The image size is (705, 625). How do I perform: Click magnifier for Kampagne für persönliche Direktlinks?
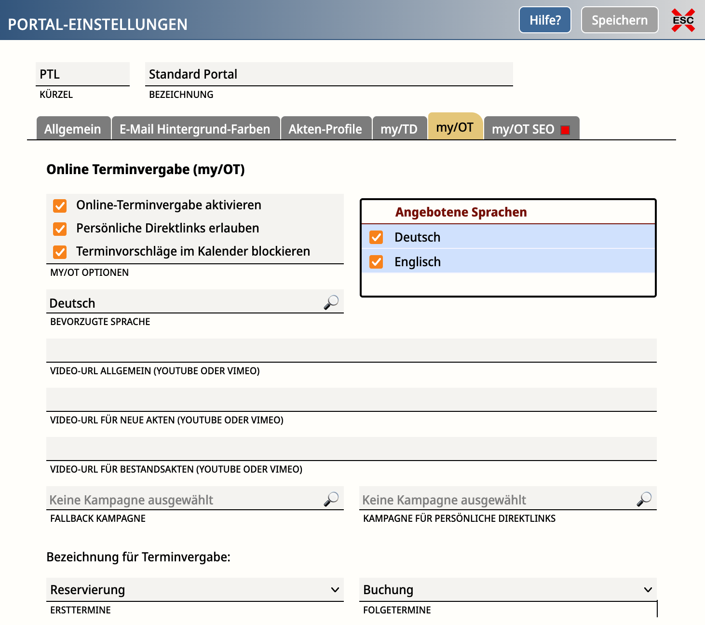click(644, 499)
